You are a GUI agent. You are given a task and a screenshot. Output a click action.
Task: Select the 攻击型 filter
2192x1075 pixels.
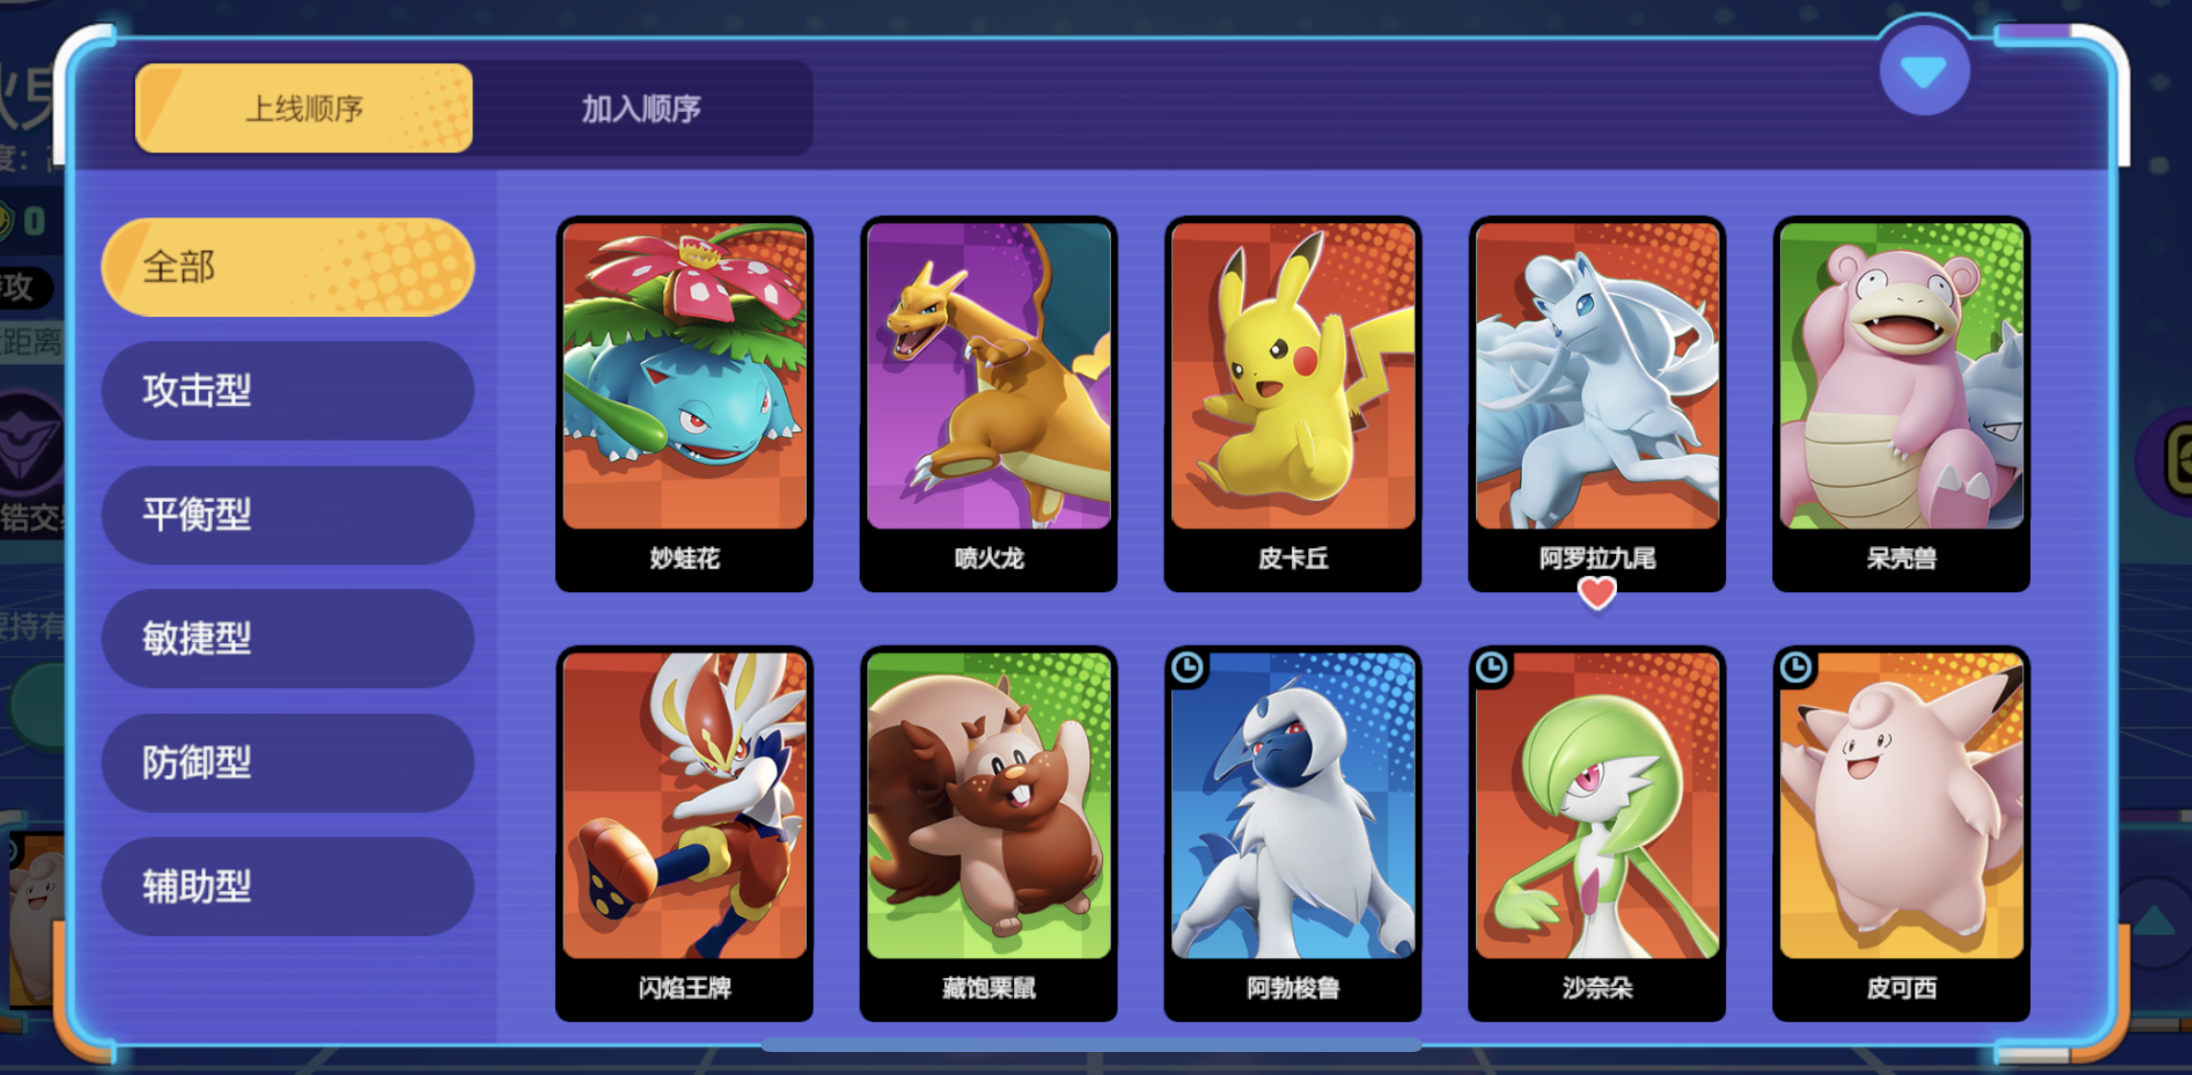pos(288,390)
